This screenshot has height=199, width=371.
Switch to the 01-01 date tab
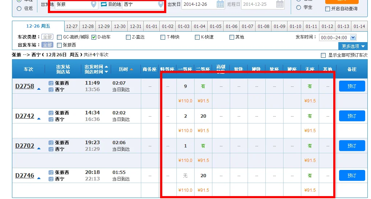(152, 26)
